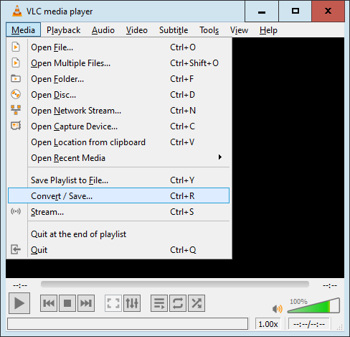Image resolution: width=350 pixels, height=337 pixels.
Task: Stop playback with the Stop button
Action: [67, 303]
